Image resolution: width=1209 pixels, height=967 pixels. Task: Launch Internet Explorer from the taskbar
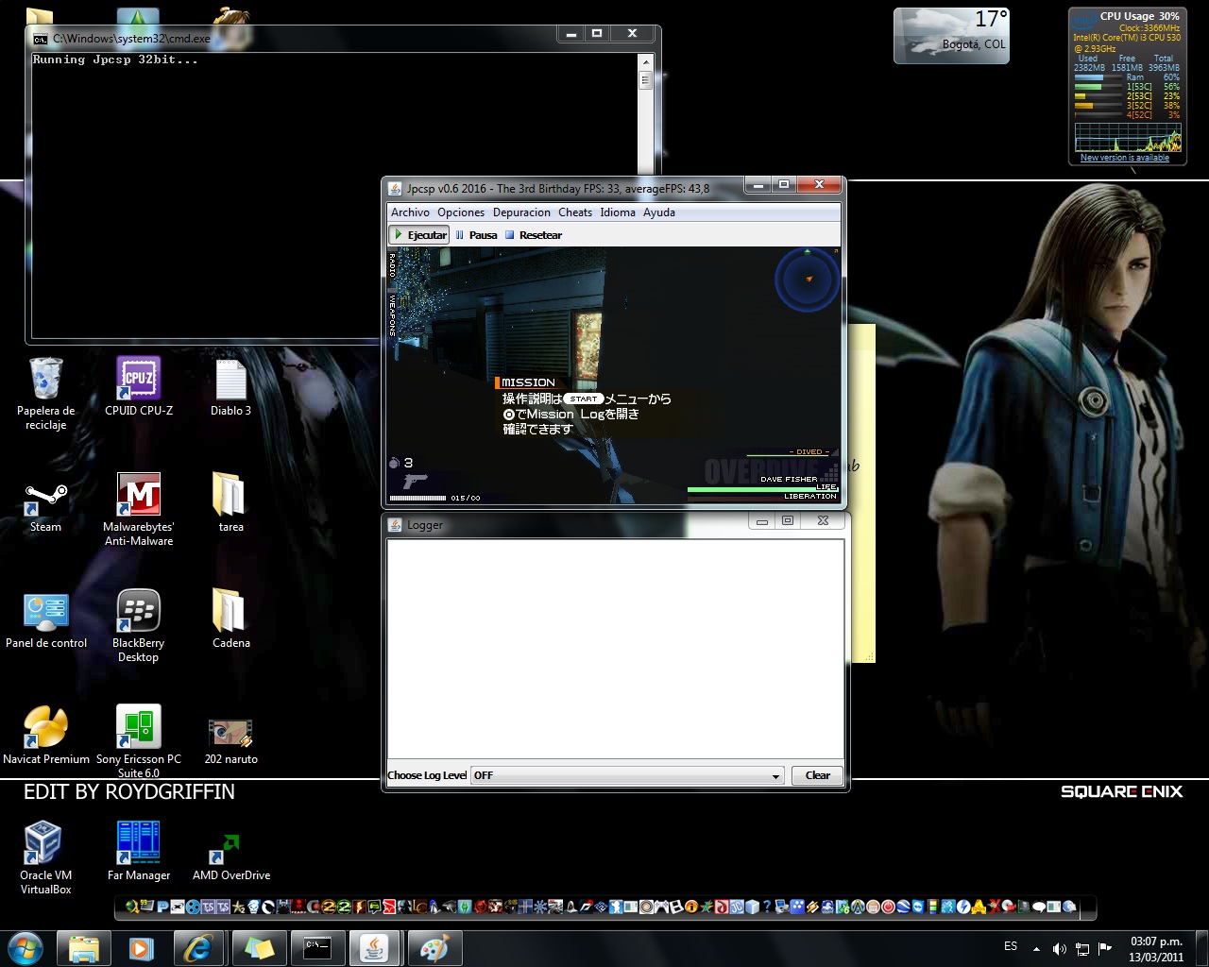[x=198, y=948]
